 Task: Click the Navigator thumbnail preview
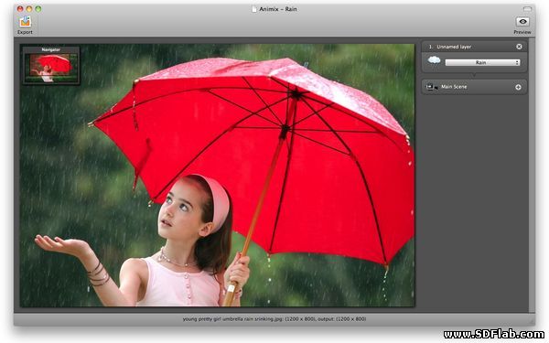pos(51,68)
